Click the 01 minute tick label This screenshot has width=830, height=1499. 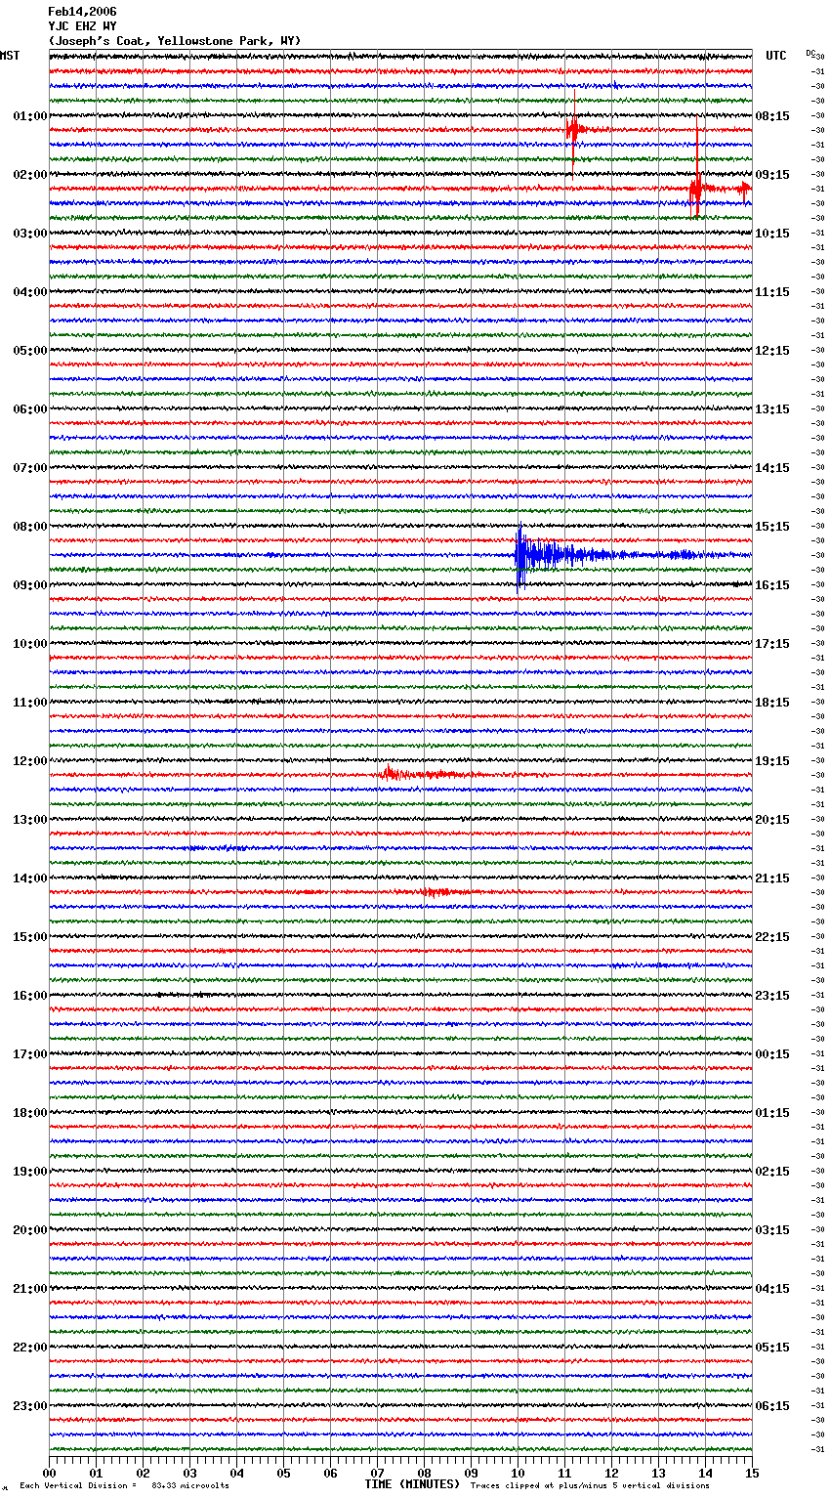click(x=96, y=1473)
